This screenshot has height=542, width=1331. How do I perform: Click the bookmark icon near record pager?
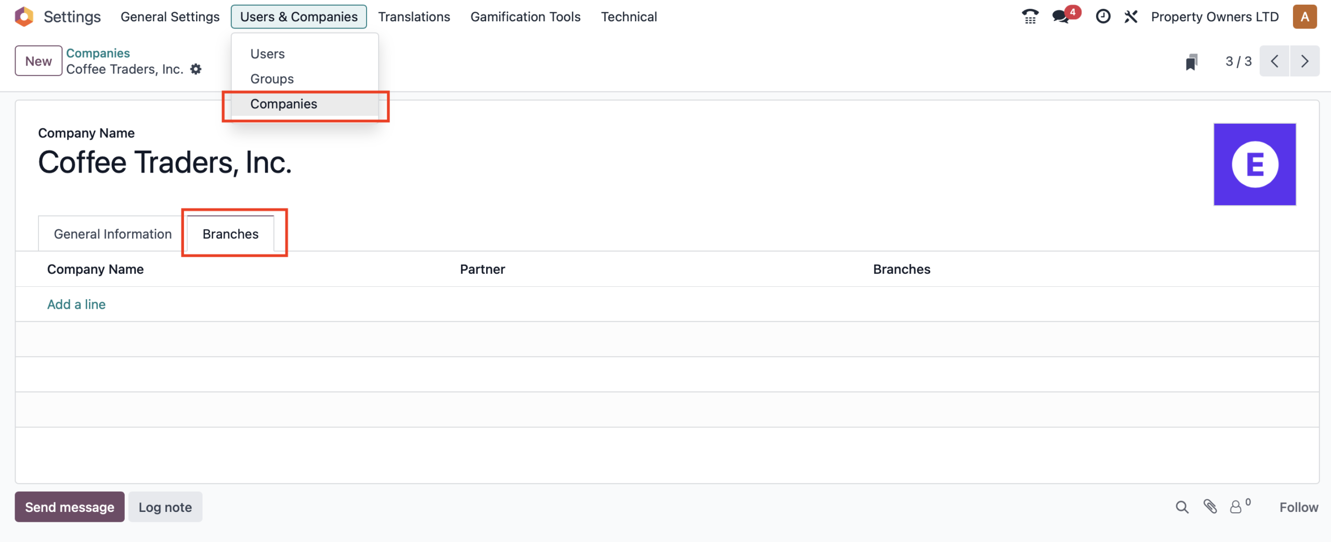(x=1191, y=62)
